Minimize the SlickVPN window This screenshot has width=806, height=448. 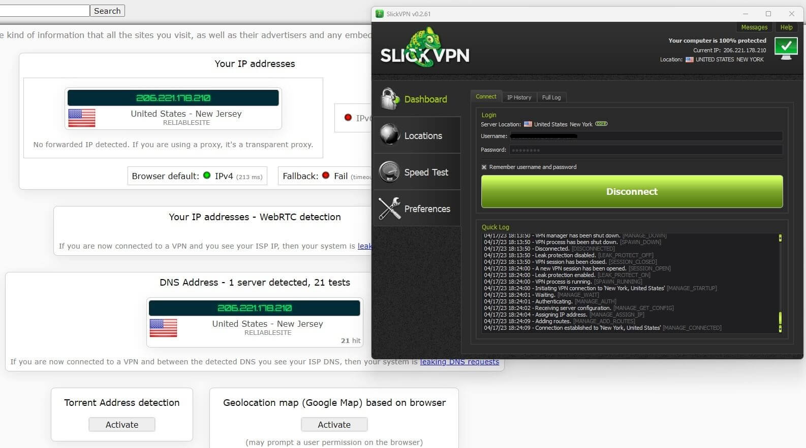coord(746,14)
